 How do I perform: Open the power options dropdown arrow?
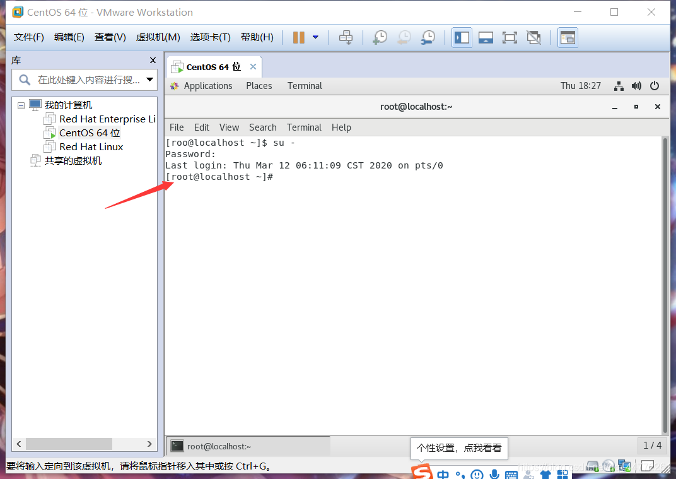[315, 37]
